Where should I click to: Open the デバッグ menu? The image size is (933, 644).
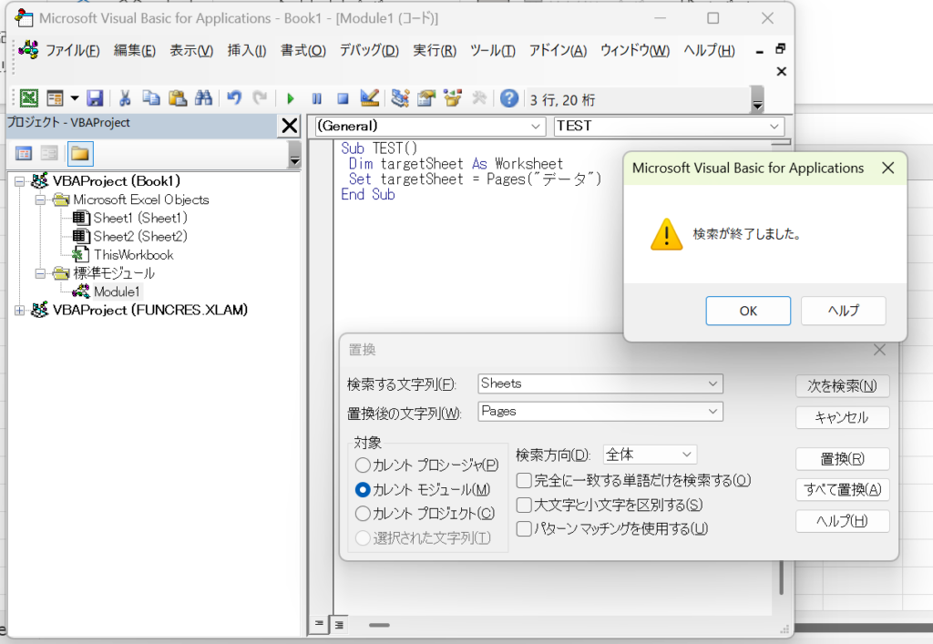(x=370, y=50)
